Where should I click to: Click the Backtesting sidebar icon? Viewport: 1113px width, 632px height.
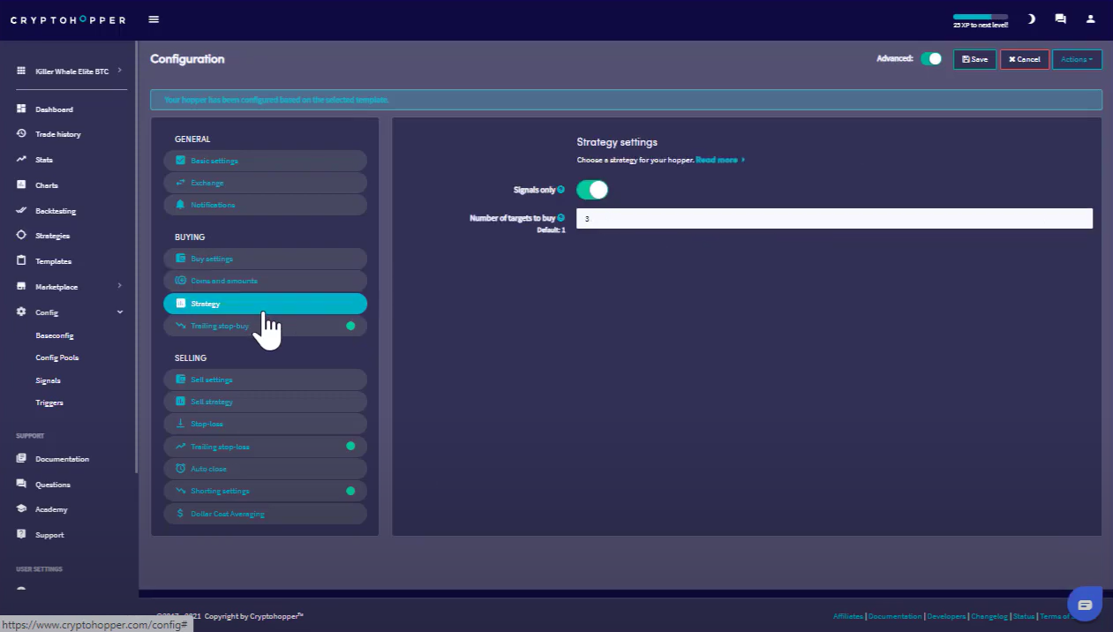[x=21, y=211]
